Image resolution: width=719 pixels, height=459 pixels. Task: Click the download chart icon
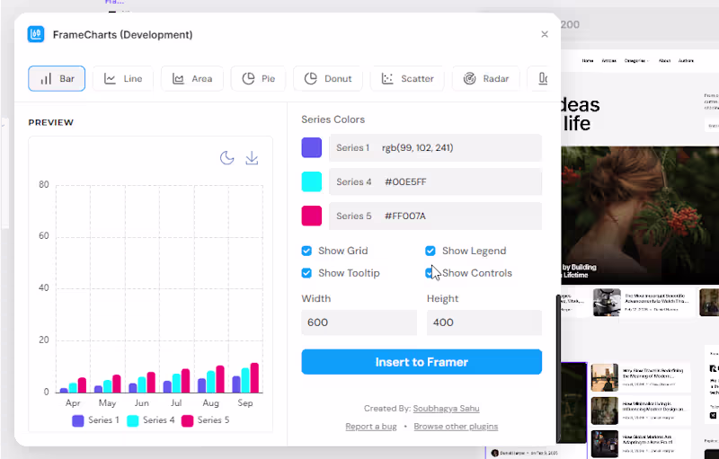coord(252,158)
